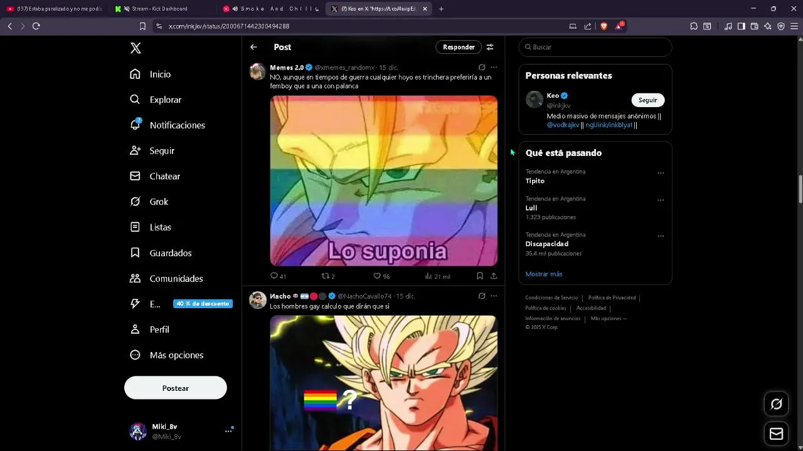View analytics showing 21 mil views
The image size is (803, 451).
pyautogui.click(x=437, y=276)
